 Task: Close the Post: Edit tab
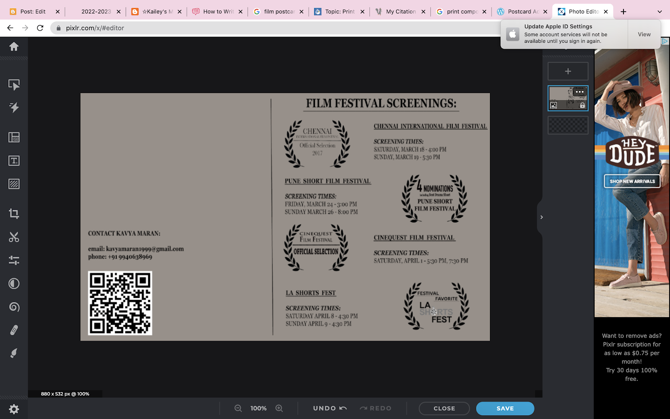coord(57,12)
